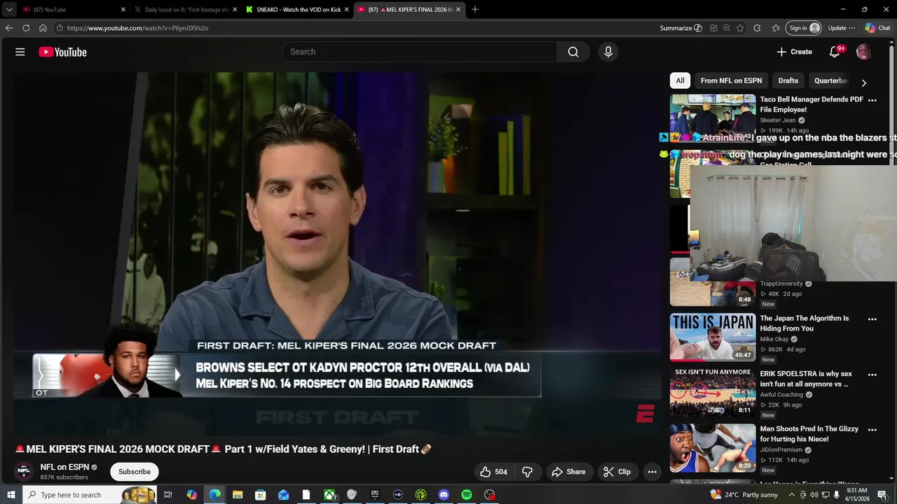This screenshot has width=897, height=504.
Task: Select the Drafts filter chip
Action: (x=788, y=80)
